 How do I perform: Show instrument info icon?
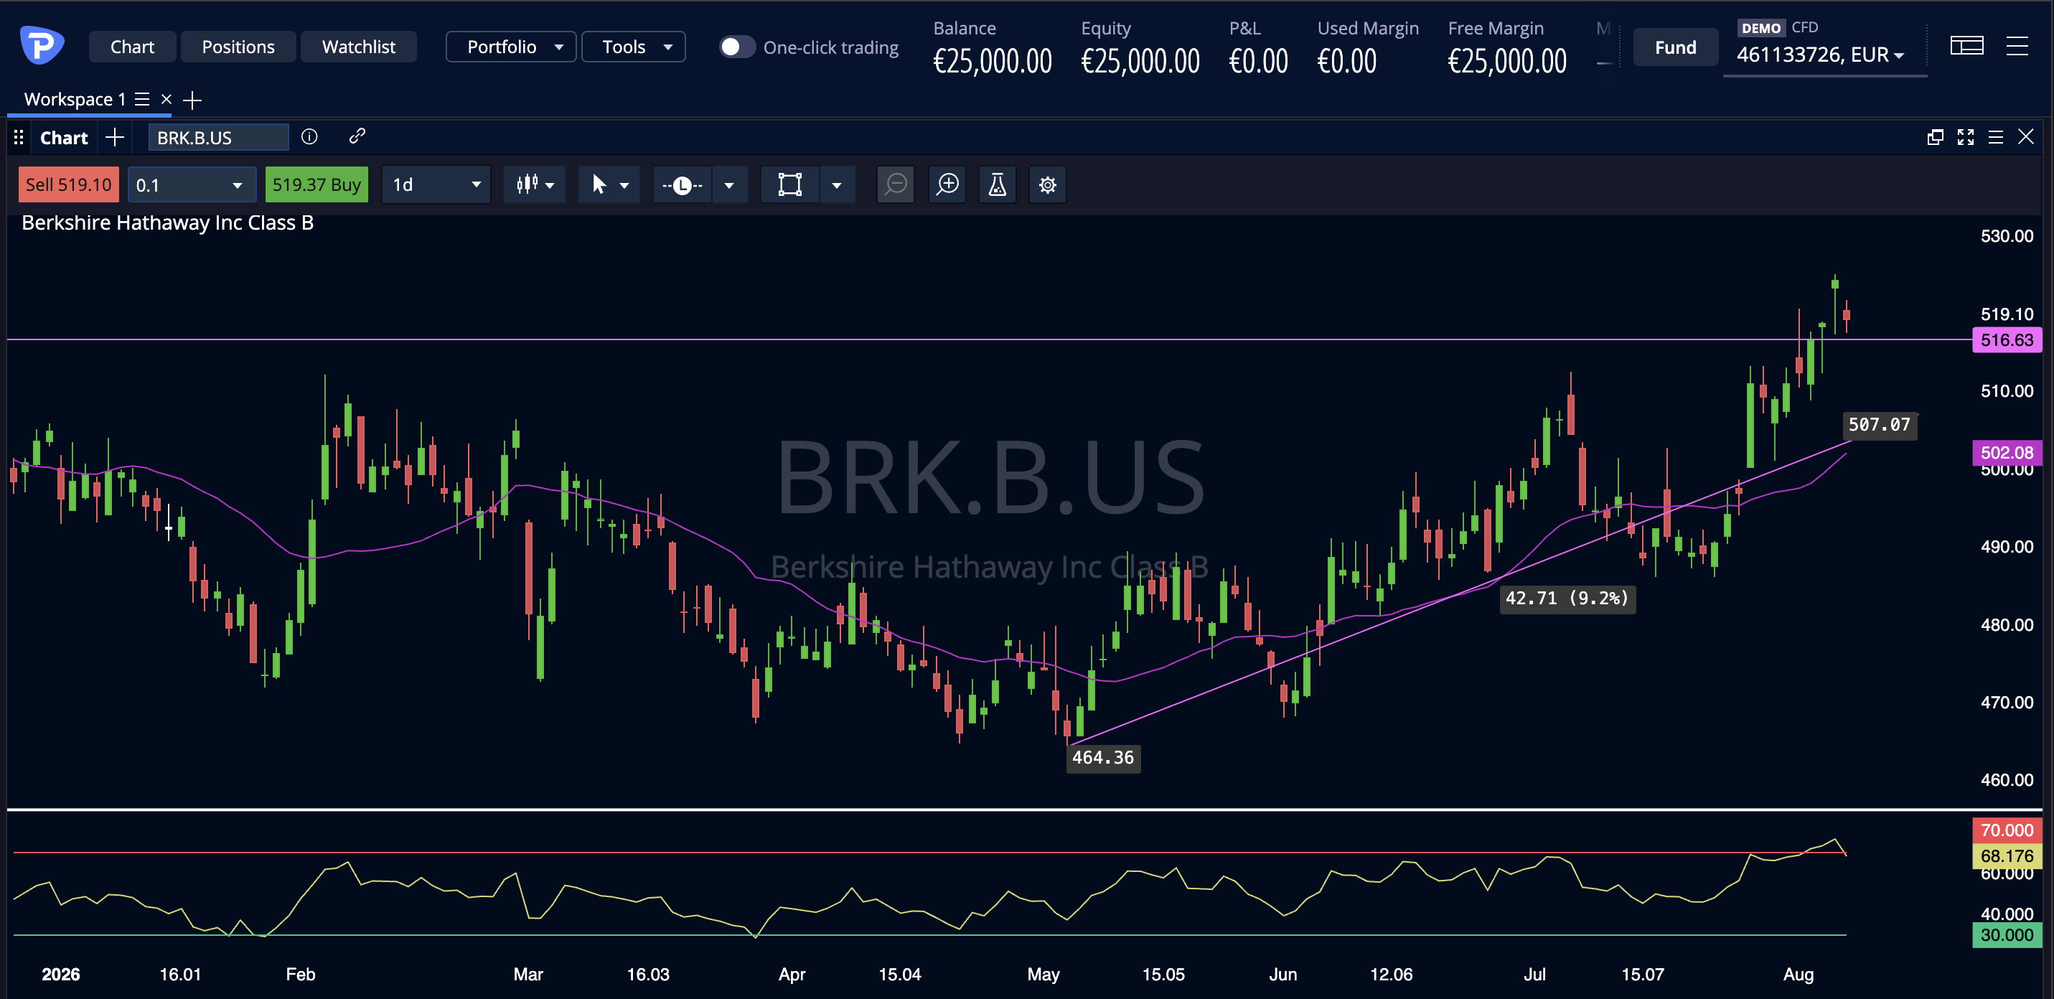click(x=309, y=136)
